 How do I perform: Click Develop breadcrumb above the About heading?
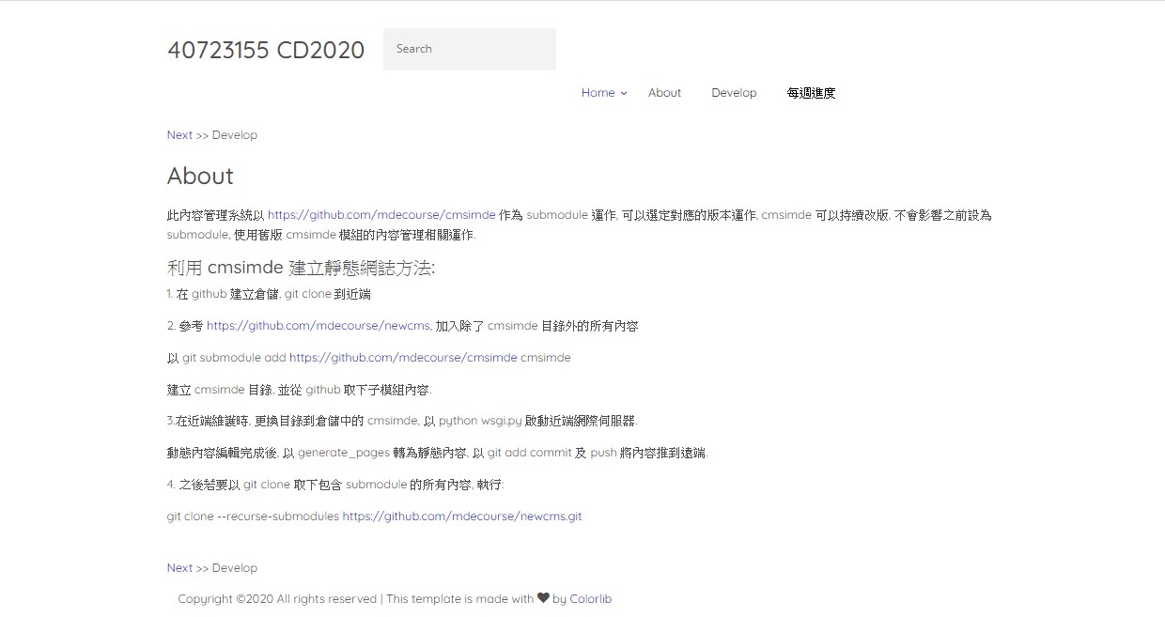pyautogui.click(x=235, y=135)
